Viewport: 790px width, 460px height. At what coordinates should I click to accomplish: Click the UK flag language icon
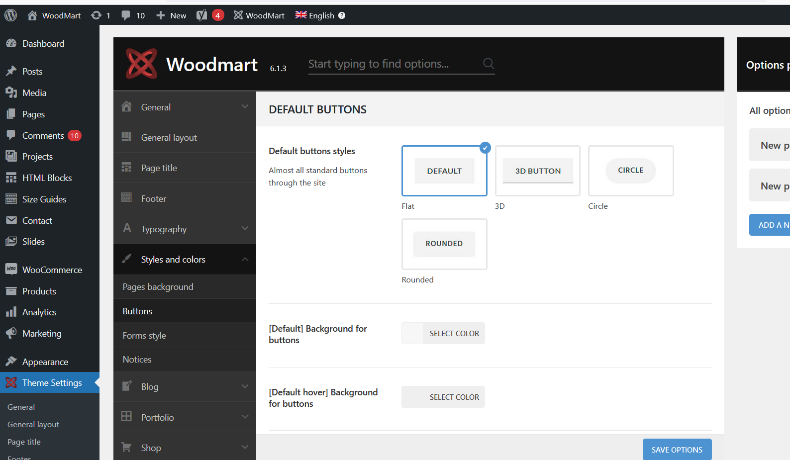click(301, 15)
